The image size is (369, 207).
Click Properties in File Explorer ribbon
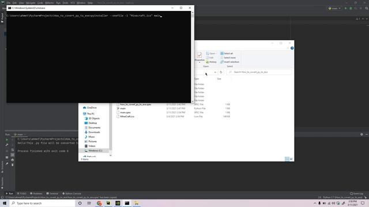[199, 57]
